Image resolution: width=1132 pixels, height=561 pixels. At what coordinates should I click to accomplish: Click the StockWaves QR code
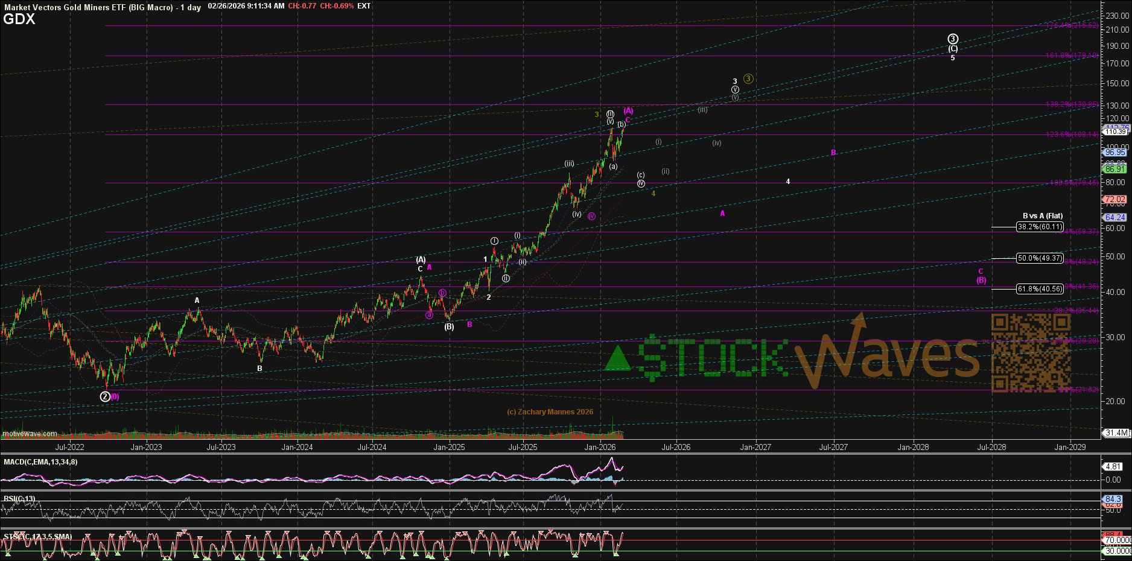pyautogui.click(x=1031, y=352)
